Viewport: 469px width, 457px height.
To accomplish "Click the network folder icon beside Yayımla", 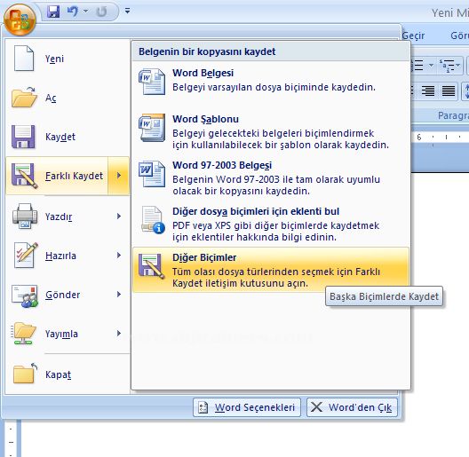I will [x=24, y=334].
